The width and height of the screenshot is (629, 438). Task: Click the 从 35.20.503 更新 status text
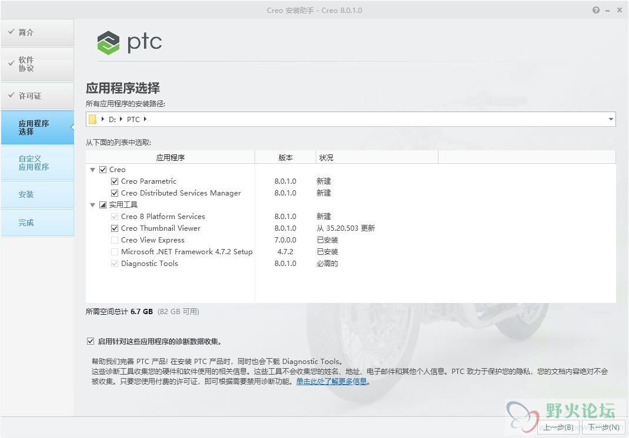tap(346, 228)
